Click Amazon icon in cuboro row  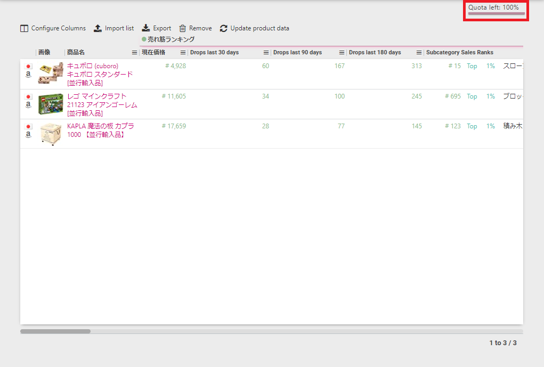28,74
